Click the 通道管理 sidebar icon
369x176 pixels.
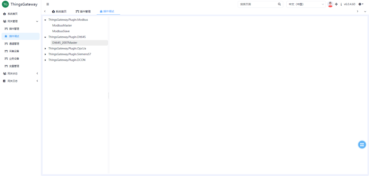6,44
